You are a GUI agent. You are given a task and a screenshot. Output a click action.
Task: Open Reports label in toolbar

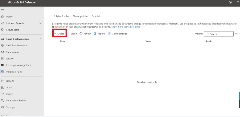click(101, 34)
